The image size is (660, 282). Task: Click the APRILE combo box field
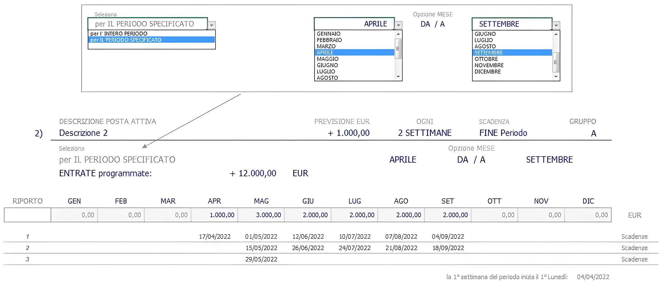354,24
